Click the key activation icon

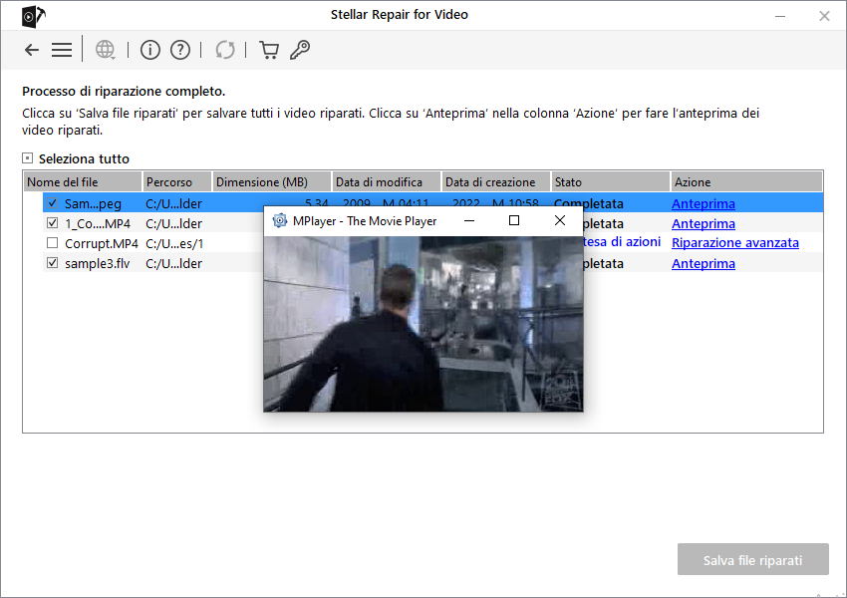point(299,50)
